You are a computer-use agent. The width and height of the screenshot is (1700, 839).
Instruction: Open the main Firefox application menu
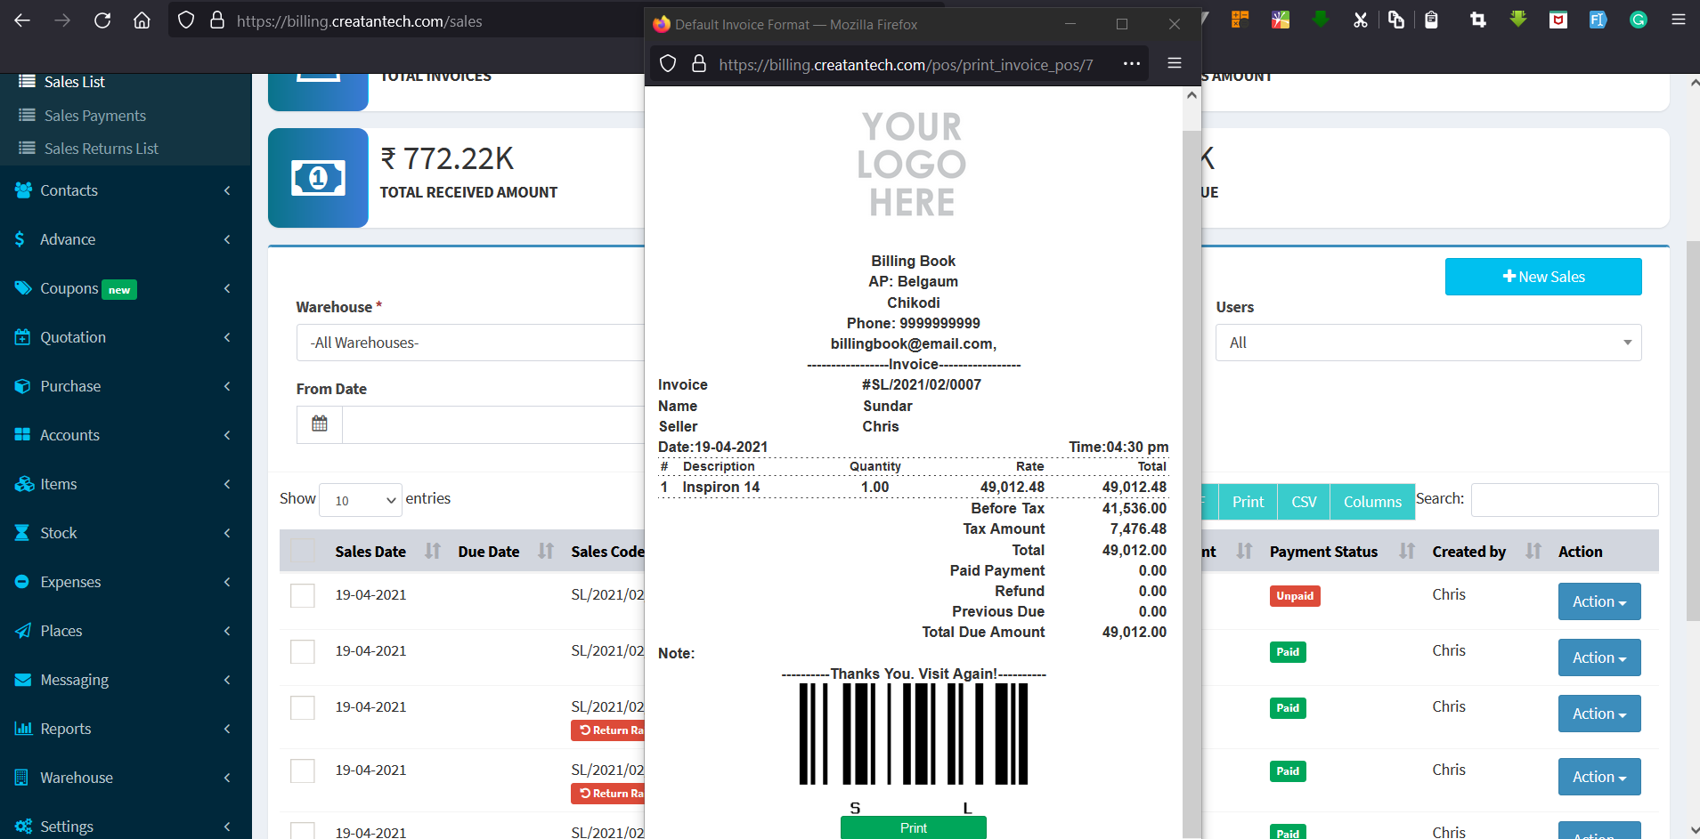[x=1679, y=20]
